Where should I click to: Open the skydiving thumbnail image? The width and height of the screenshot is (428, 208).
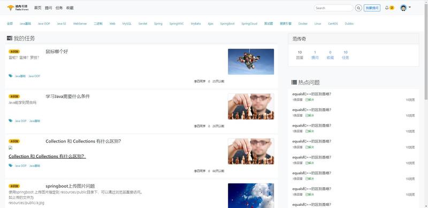tap(251, 61)
